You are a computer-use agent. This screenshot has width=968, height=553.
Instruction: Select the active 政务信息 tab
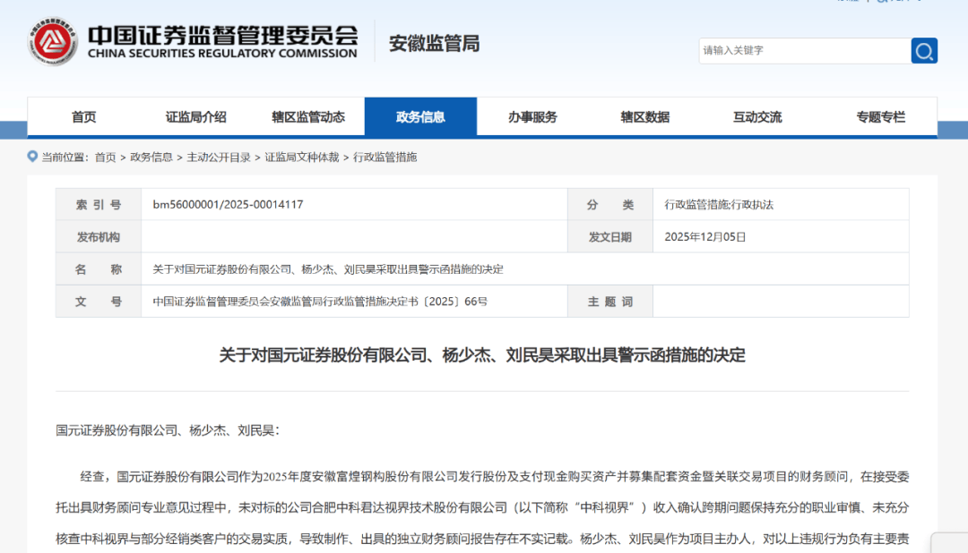click(x=420, y=116)
